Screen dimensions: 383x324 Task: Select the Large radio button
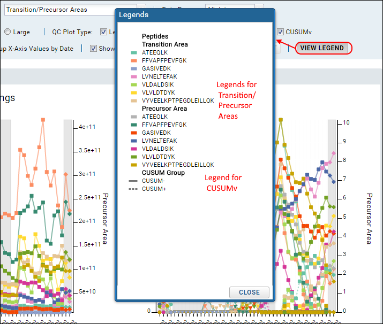[7, 32]
